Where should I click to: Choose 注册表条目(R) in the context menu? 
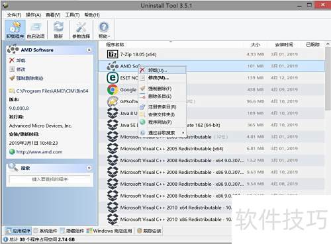[x=162, y=107]
